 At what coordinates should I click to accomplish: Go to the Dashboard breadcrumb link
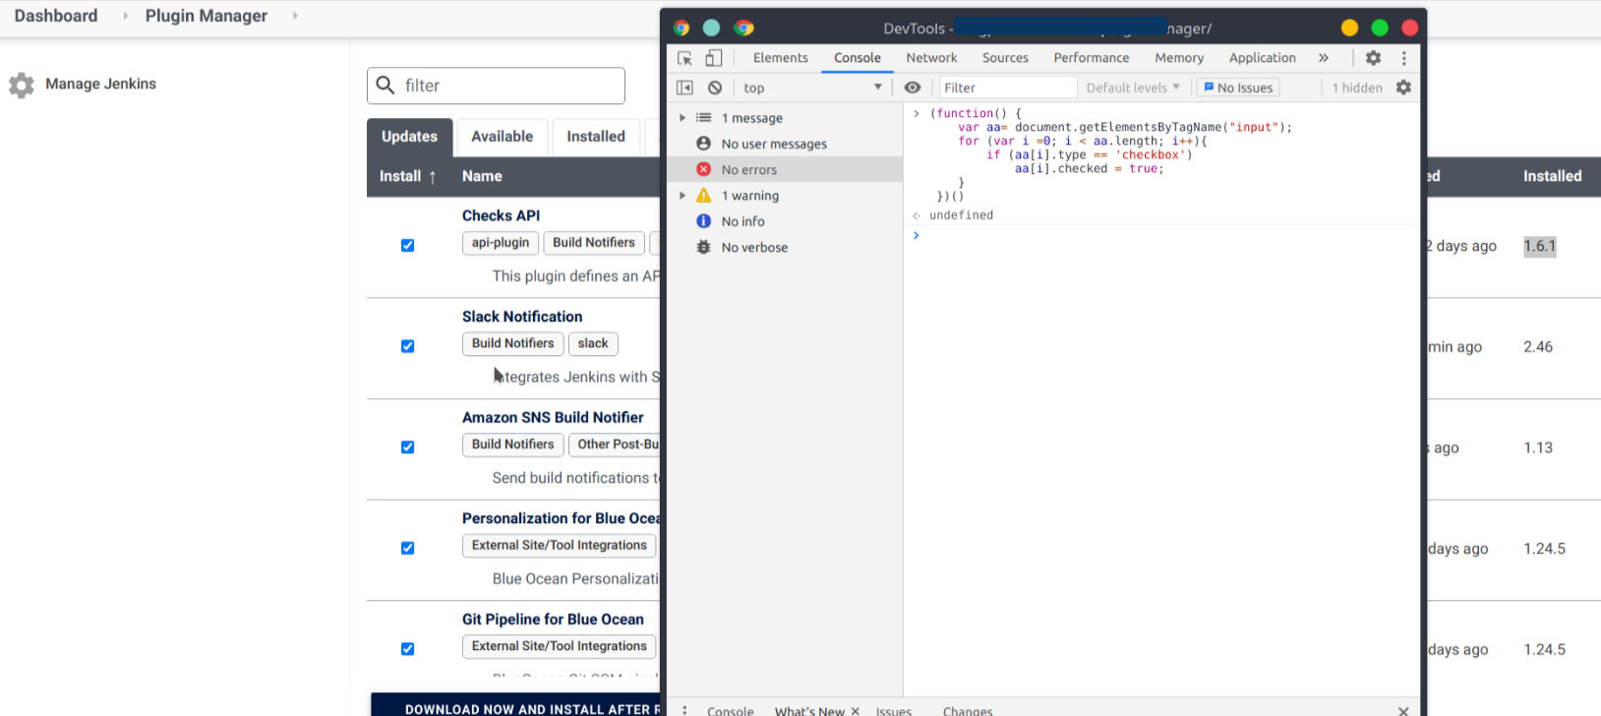(56, 16)
